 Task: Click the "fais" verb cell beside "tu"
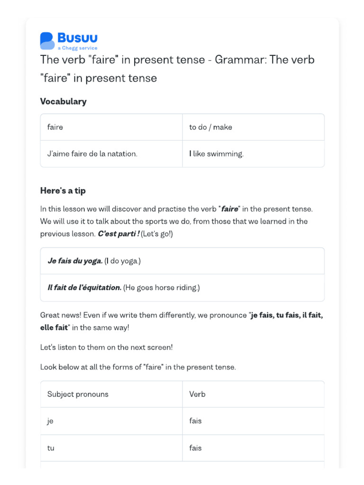click(x=195, y=448)
